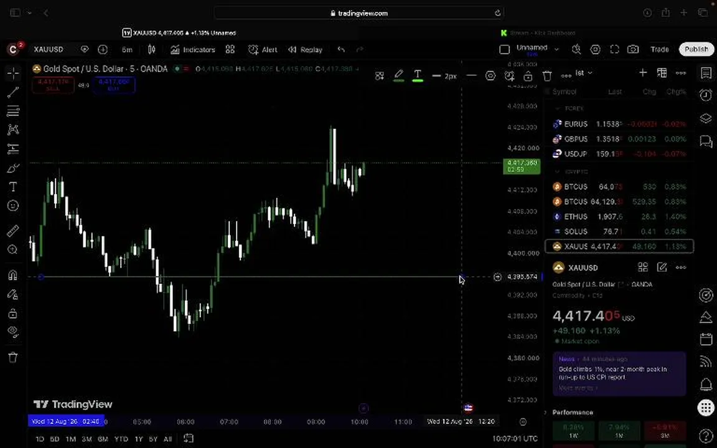
Task: Open the Fibonacci retracement tools
Action: click(13, 111)
